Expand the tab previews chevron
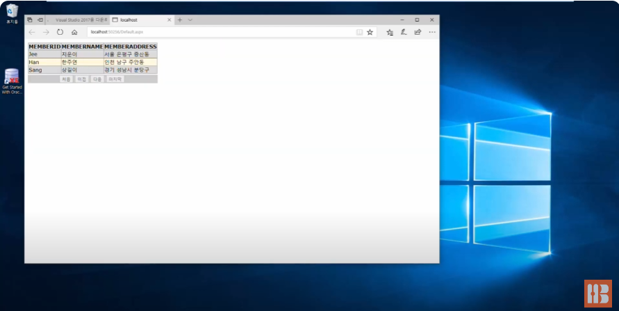619x311 pixels. [x=190, y=19]
